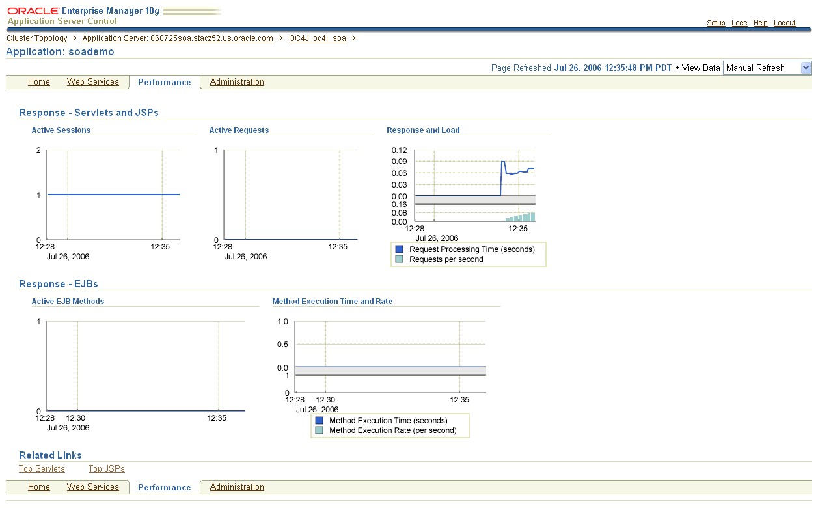Select the bottom Home tab
This screenshot has width=818, height=508.
click(39, 487)
